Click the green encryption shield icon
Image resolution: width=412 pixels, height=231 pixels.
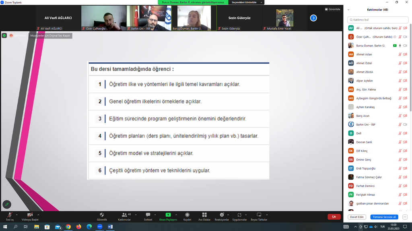pyautogui.click(x=4, y=36)
